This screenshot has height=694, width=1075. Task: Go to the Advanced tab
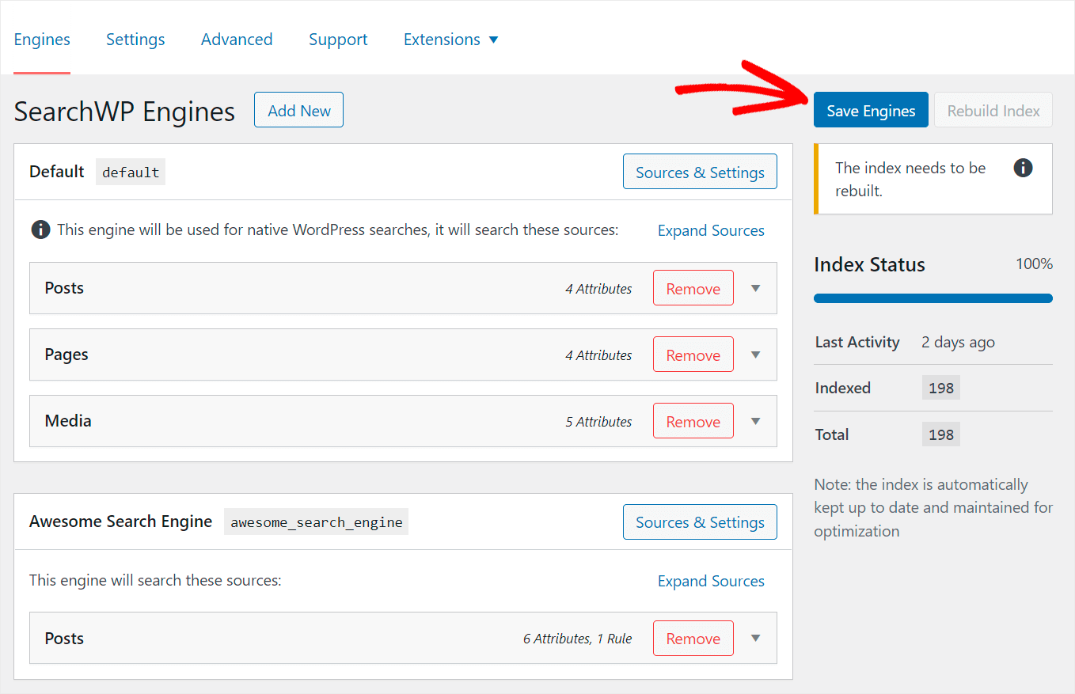click(x=237, y=40)
